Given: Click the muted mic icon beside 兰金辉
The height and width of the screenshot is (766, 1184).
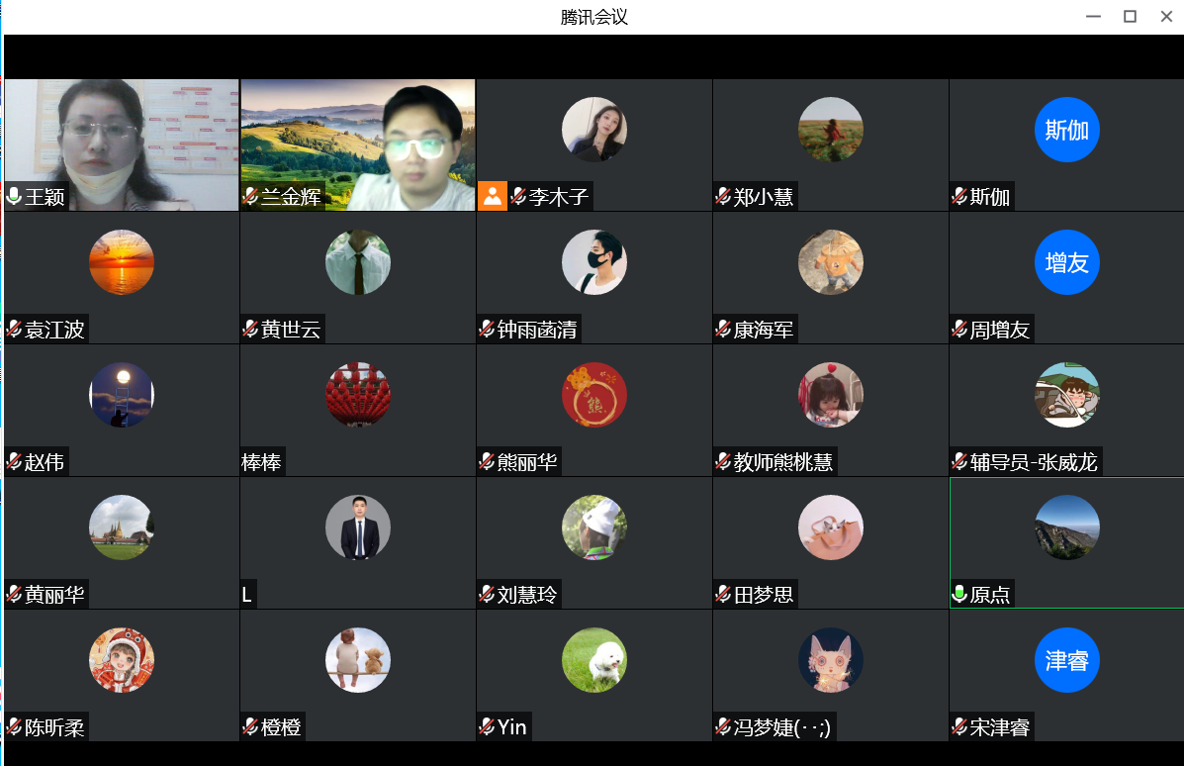Looking at the screenshot, I should [x=250, y=196].
